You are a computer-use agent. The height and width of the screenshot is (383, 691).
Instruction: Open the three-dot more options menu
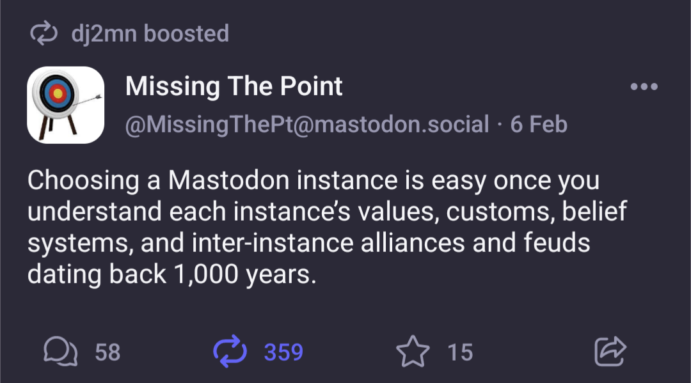pos(644,86)
